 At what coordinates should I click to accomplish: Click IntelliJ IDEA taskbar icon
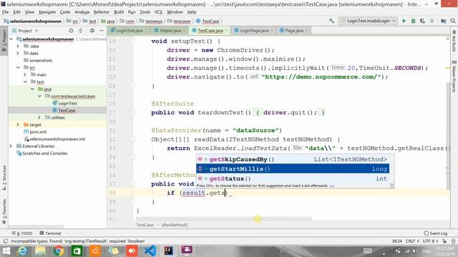click(x=169, y=251)
